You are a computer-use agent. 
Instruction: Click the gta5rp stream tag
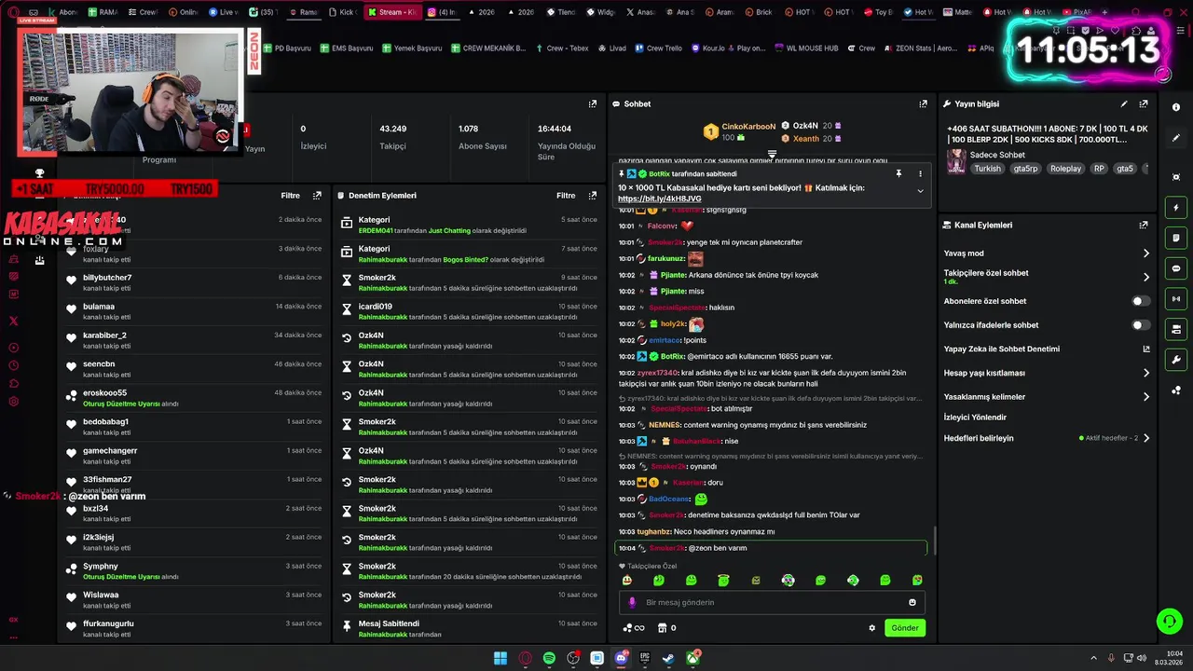click(x=1025, y=169)
